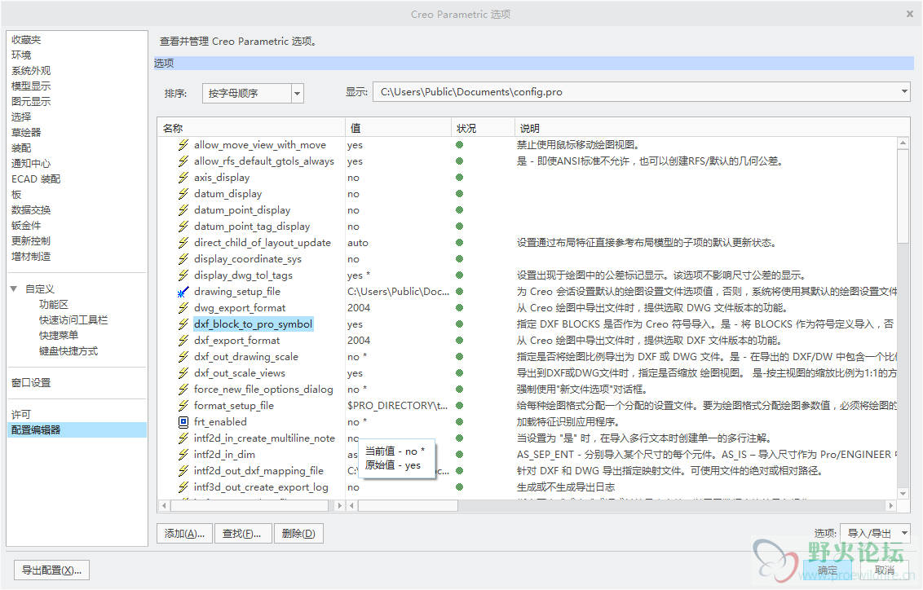Click value 'auto' for direct_child_of_layout_update
Image resolution: width=923 pixels, height=590 pixels.
click(358, 242)
